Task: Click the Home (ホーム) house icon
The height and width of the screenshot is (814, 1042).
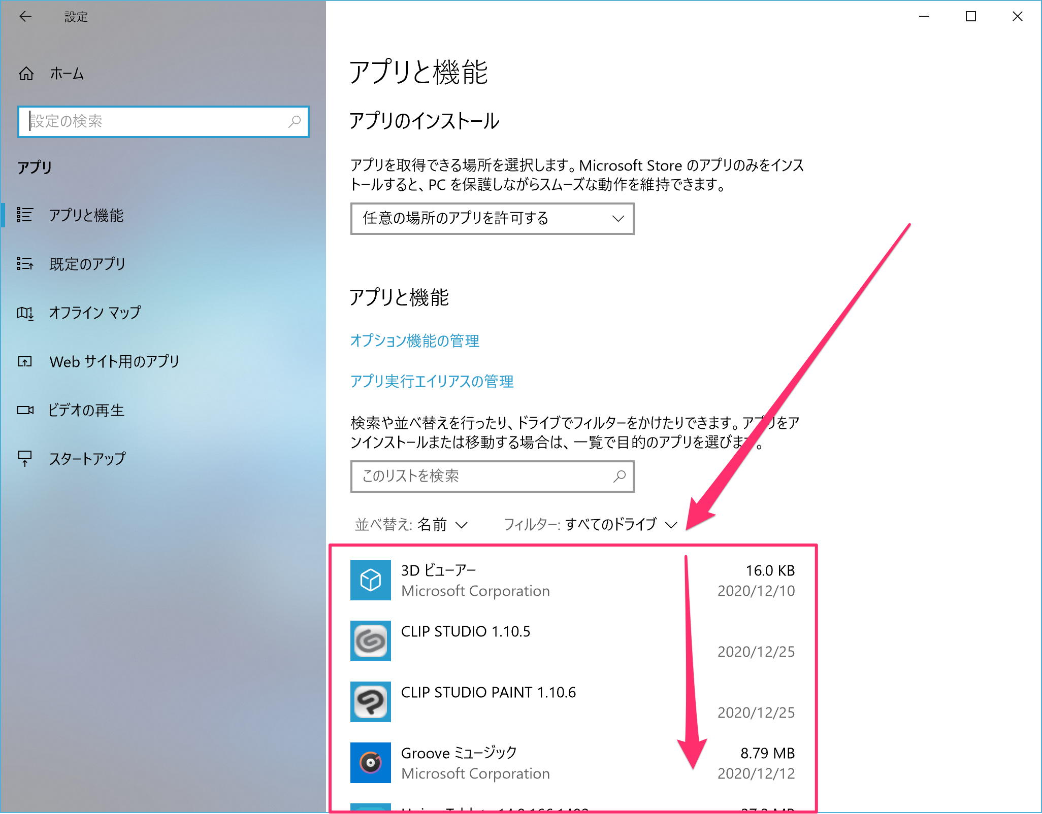Action: pyautogui.click(x=26, y=74)
